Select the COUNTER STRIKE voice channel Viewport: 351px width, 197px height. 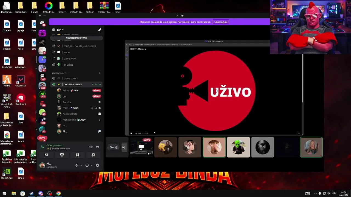76,85
